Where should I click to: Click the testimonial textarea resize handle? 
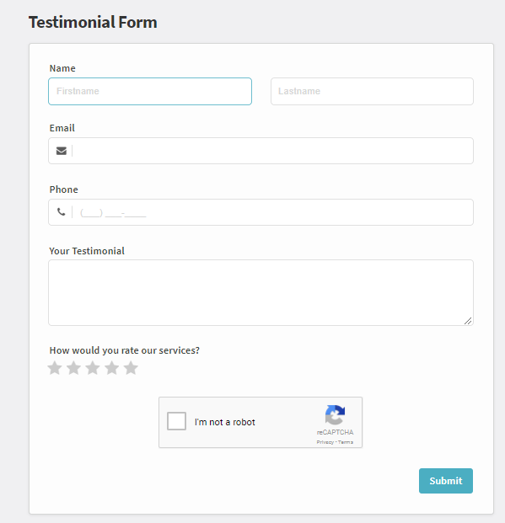468,321
